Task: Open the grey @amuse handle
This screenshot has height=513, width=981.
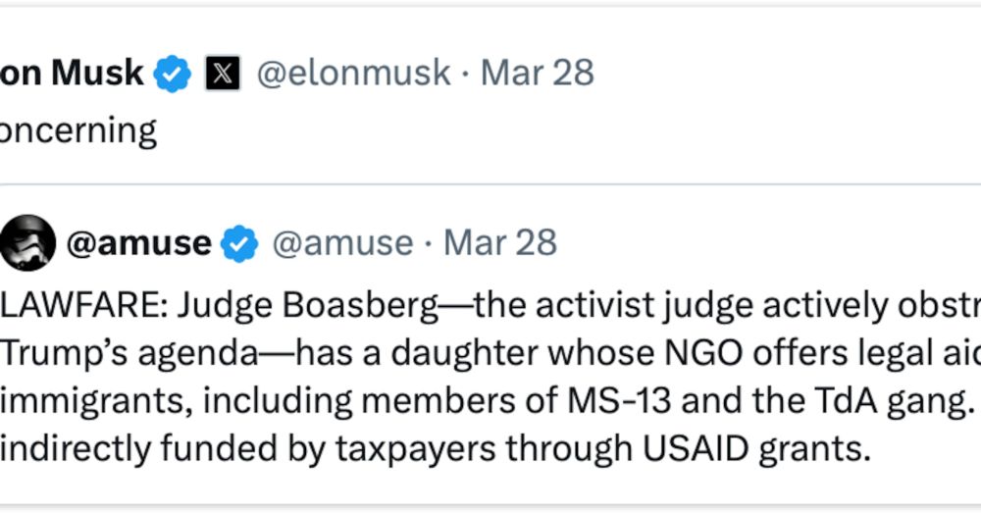Action: point(342,243)
